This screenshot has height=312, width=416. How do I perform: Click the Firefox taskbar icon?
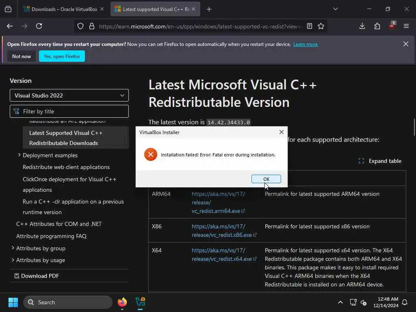tap(122, 302)
